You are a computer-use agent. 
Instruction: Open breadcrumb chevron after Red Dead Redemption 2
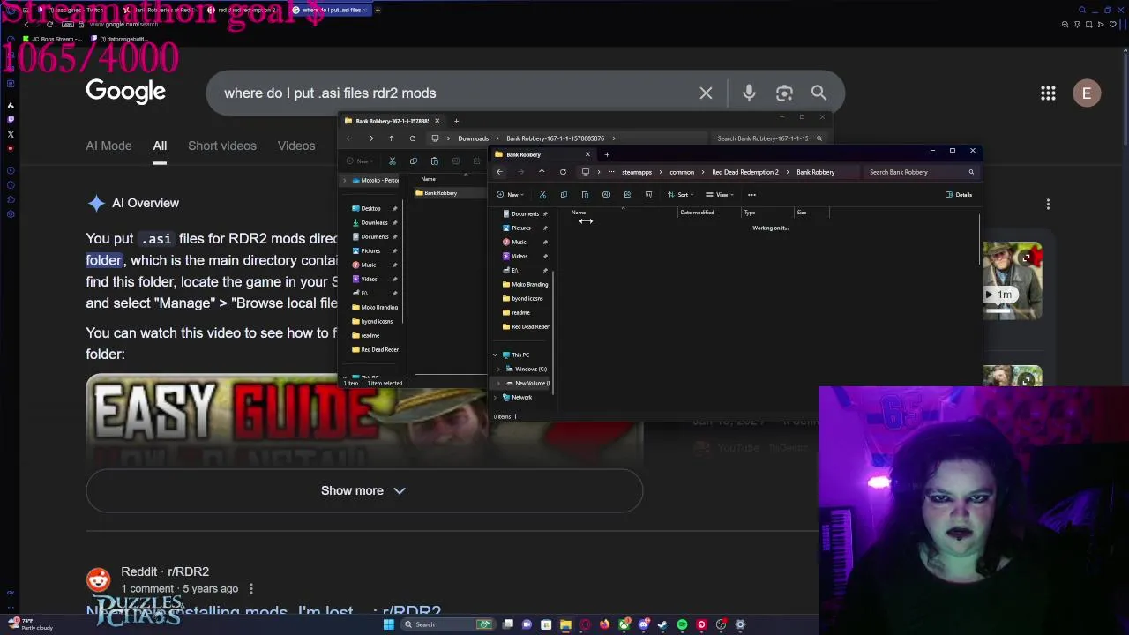pos(788,172)
